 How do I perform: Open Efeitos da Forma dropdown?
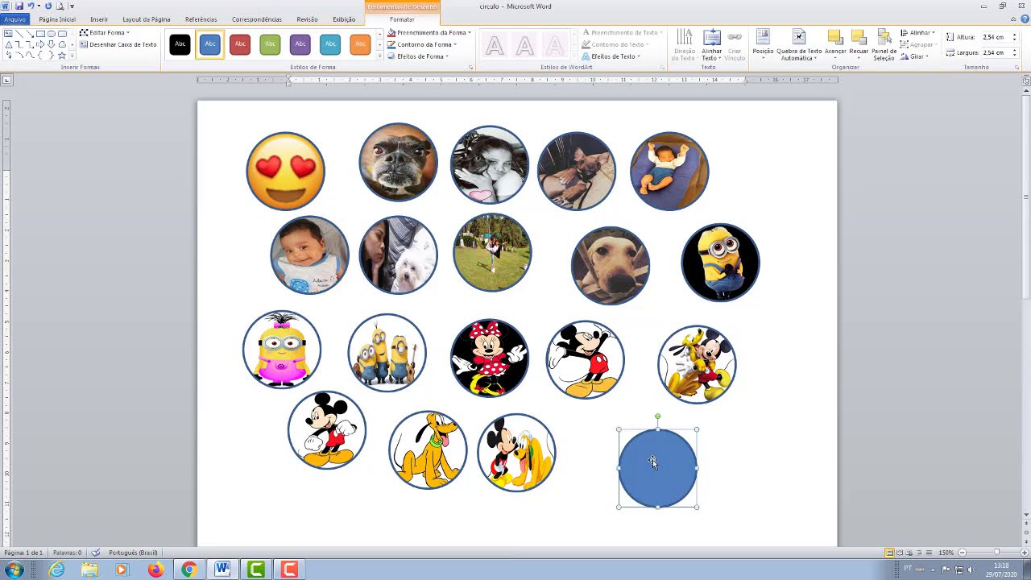[419, 56]
